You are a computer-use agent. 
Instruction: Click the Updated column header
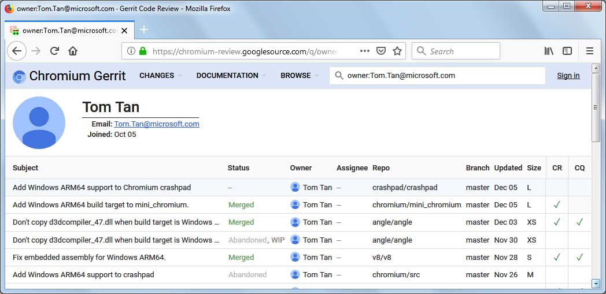[x=508, y=168]
